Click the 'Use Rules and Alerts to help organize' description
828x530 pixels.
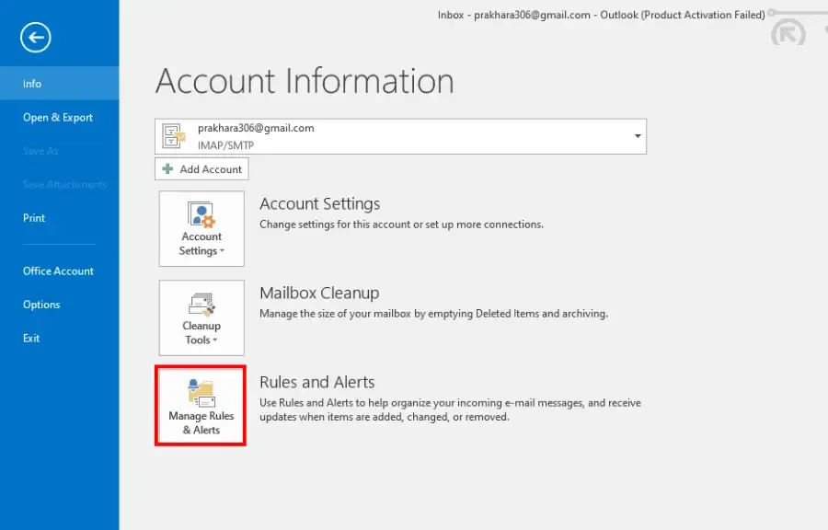pyautogui.click(x=451, y=409)
